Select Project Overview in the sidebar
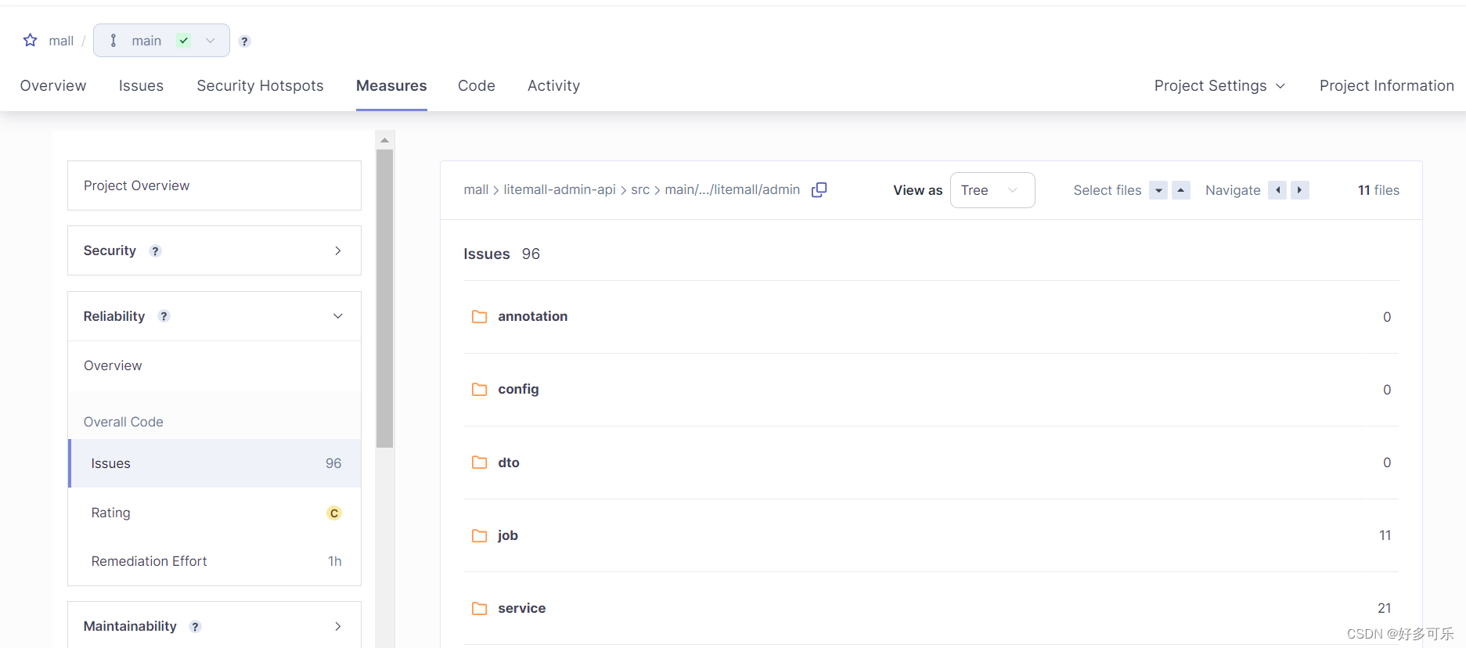The height and width of the screenshot is (648, 1466). point(214,185)
